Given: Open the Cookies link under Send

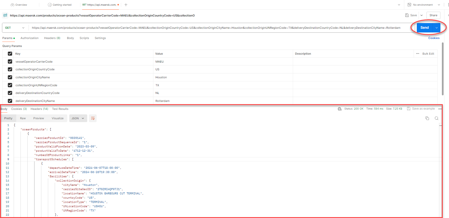Looking at the screenshot, I should [x=434, y=38].
